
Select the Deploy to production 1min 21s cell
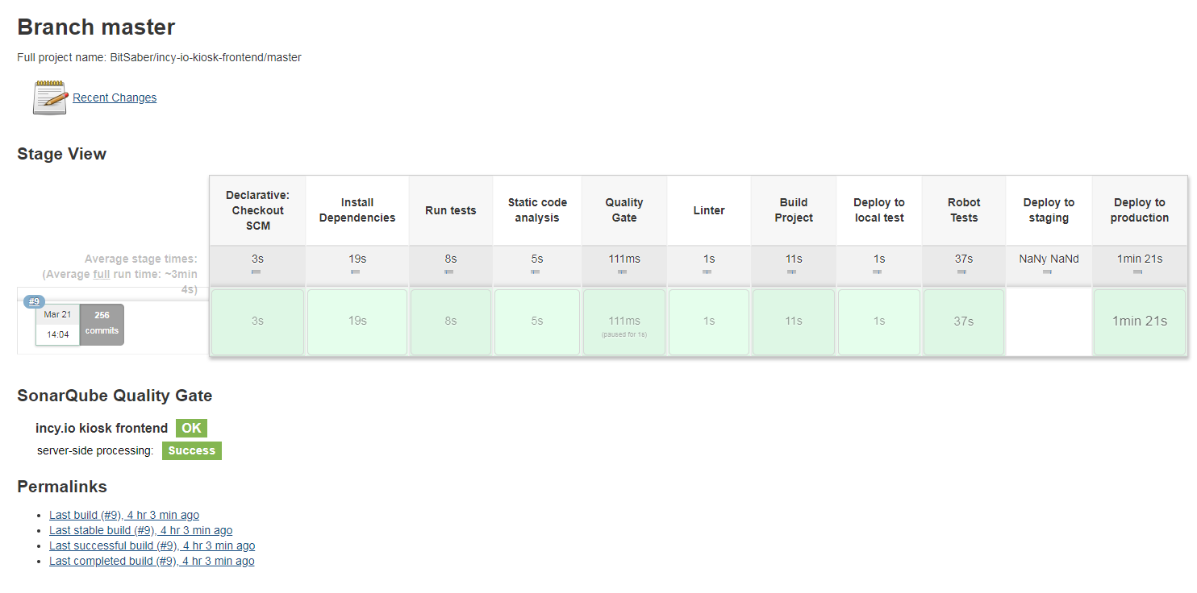click(1140, 321)
